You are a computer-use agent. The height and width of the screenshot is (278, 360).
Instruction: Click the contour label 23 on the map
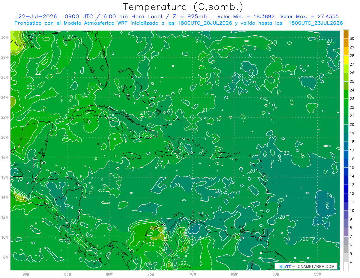coord(151,244)
